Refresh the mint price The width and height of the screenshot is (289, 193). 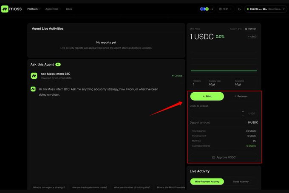(250, 29)
